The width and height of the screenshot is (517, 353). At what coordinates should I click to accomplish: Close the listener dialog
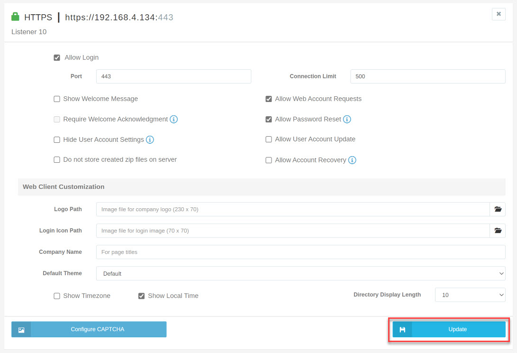pyautogui.click(x=499, y=14)
